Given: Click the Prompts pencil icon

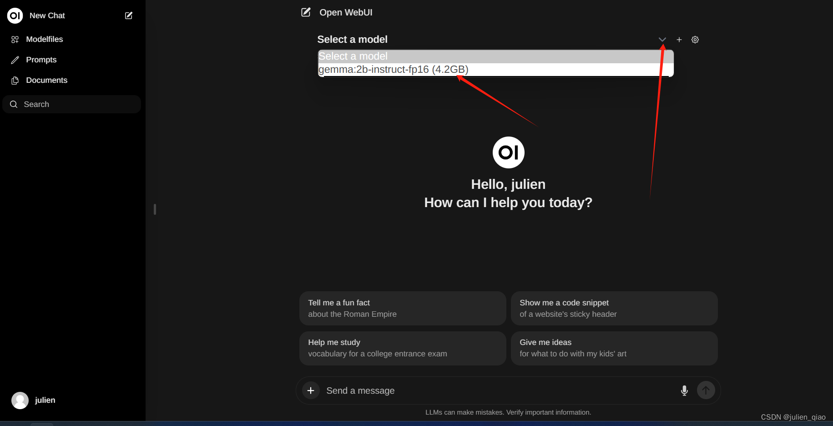Looking at the screenshot, I should pyautogui.click(x=15, y=60).
